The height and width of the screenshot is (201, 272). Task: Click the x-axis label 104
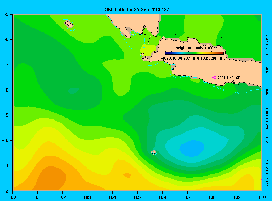click(112, 197)
